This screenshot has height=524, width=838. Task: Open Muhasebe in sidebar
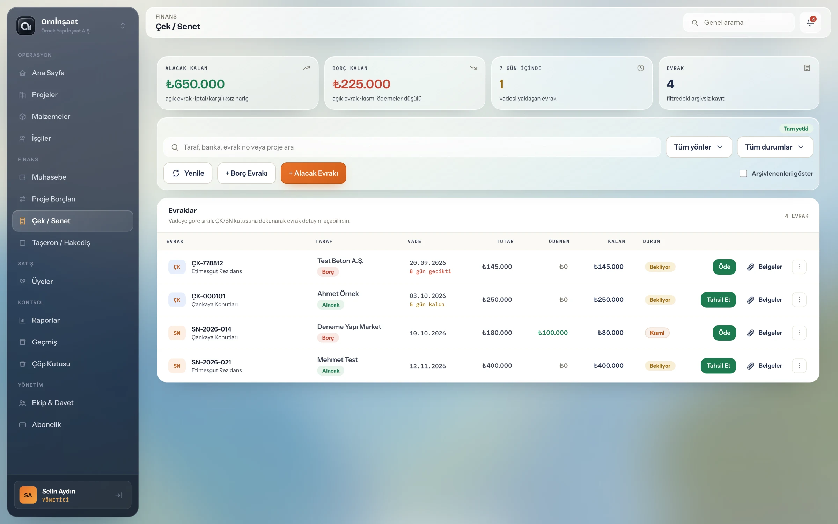pyautogui.click(x=73, y=177)
